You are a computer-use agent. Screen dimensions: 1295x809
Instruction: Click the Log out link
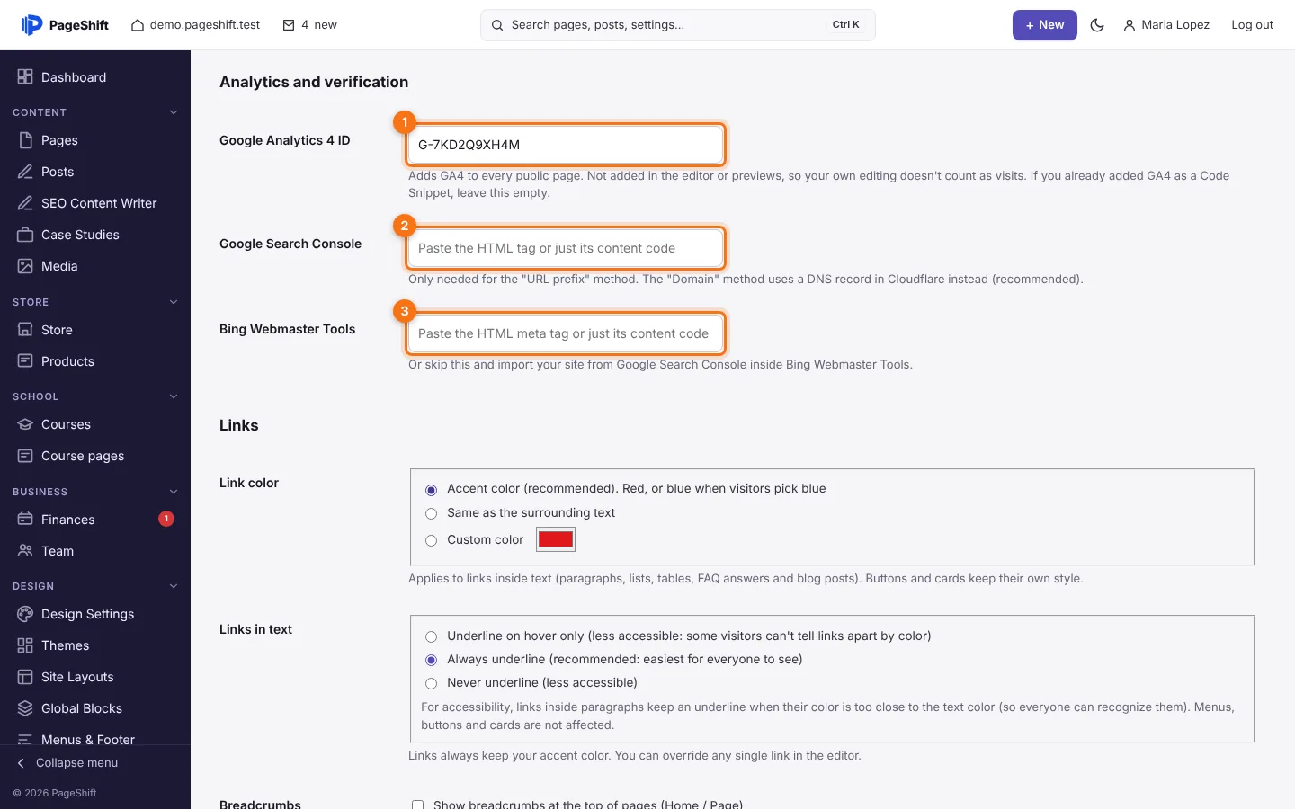1252,25
